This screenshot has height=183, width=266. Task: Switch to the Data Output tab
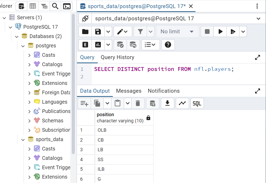[x=95, y=91]
